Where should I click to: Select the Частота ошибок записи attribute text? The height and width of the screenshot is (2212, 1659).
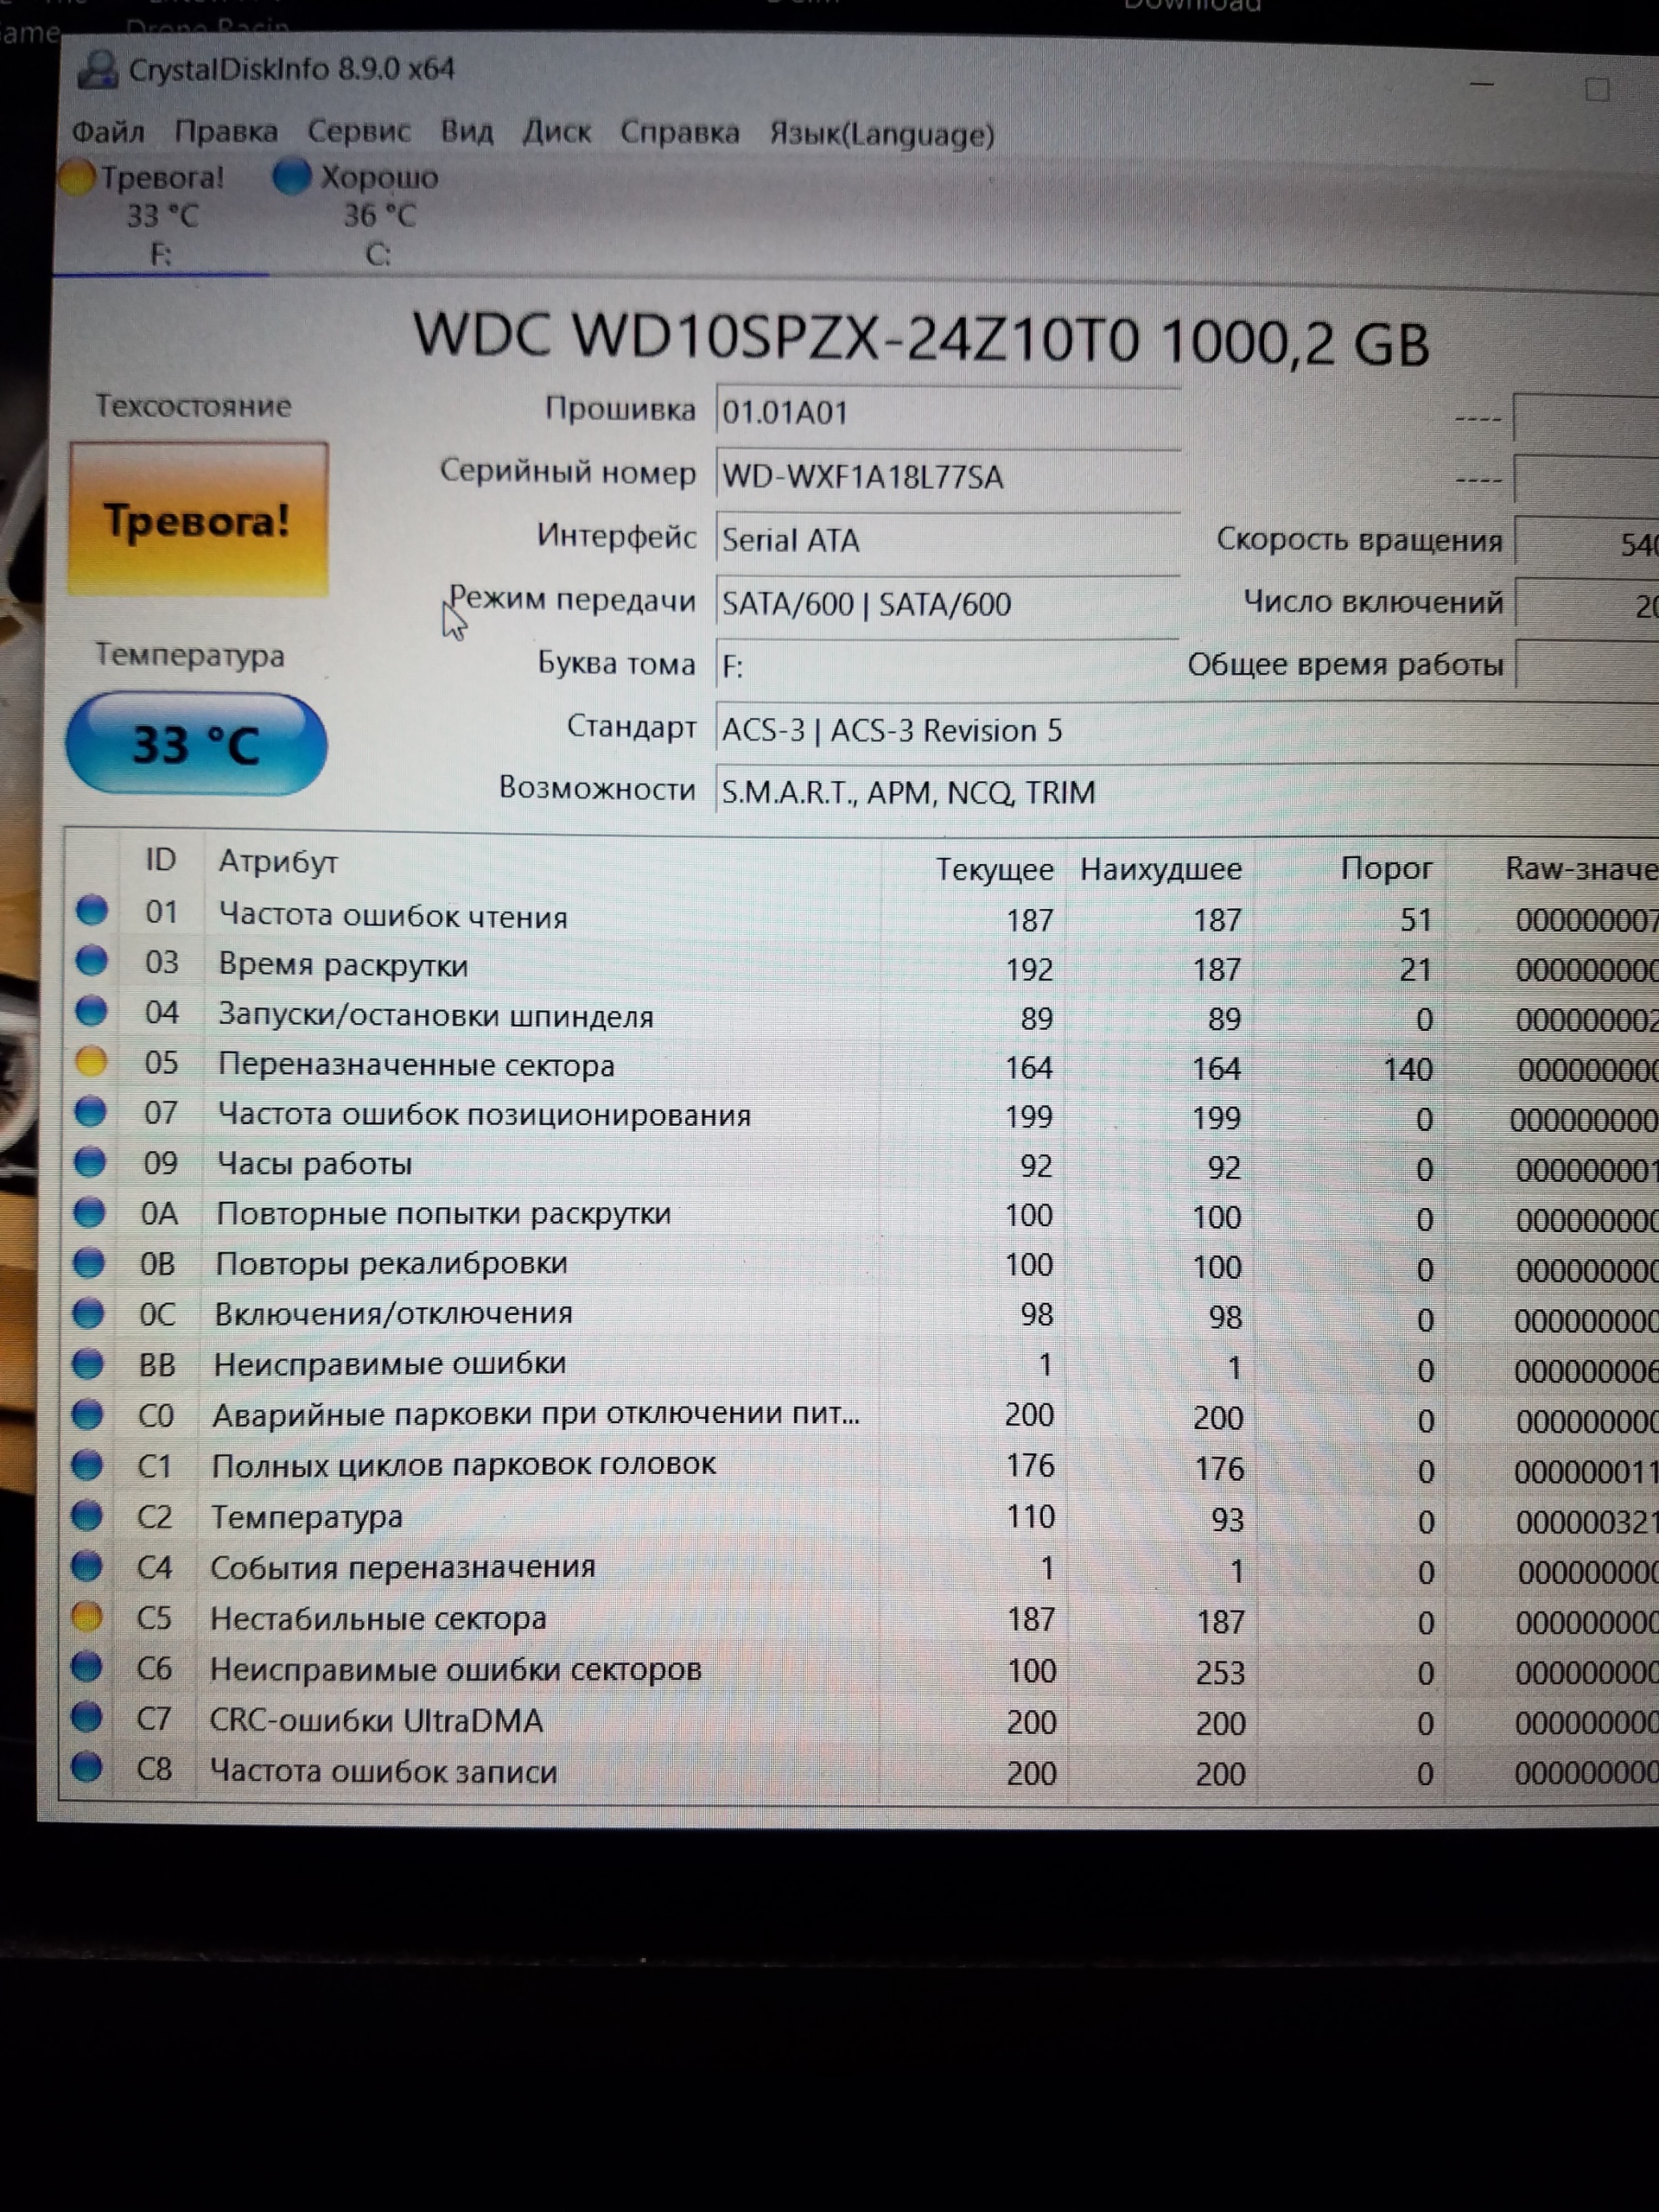[x=383, y=1772]
